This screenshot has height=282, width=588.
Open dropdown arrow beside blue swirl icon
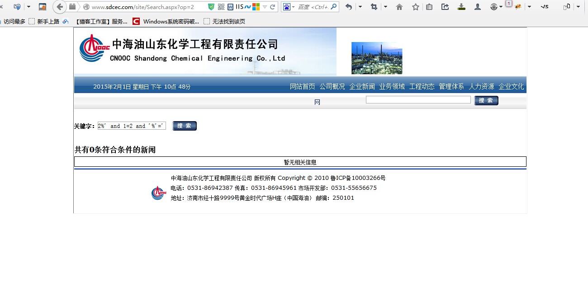pos(28,7)
